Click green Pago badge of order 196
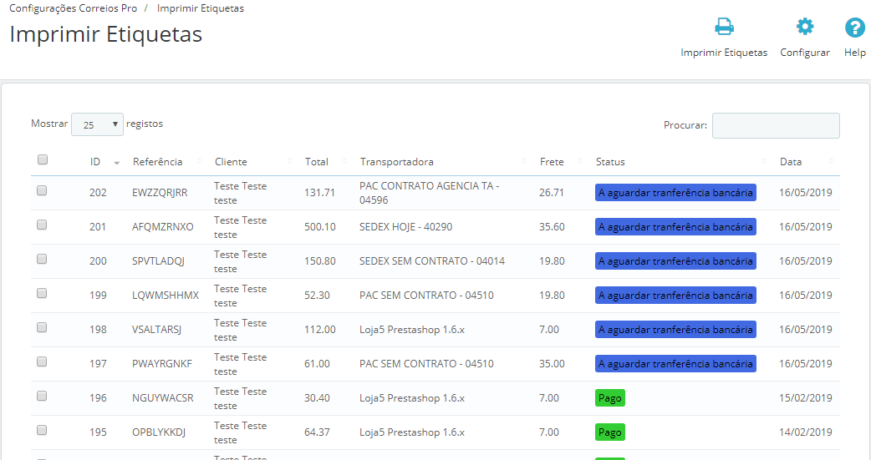This screenshot has width=871, height=460. (610, 398)
